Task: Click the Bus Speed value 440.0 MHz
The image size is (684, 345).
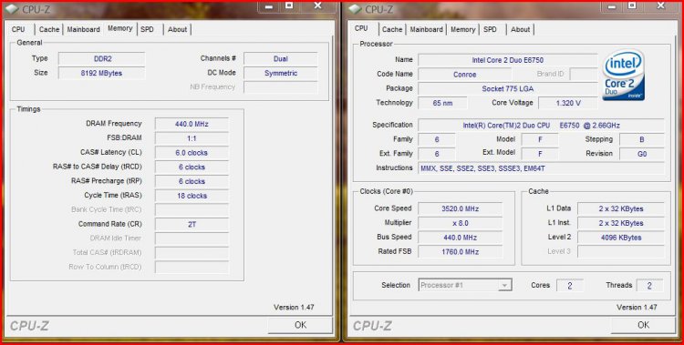Action: [460, 238]
